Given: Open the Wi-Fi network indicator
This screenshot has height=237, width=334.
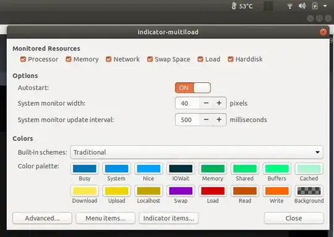Looking at the screenshot, I should tap(289, 6).
